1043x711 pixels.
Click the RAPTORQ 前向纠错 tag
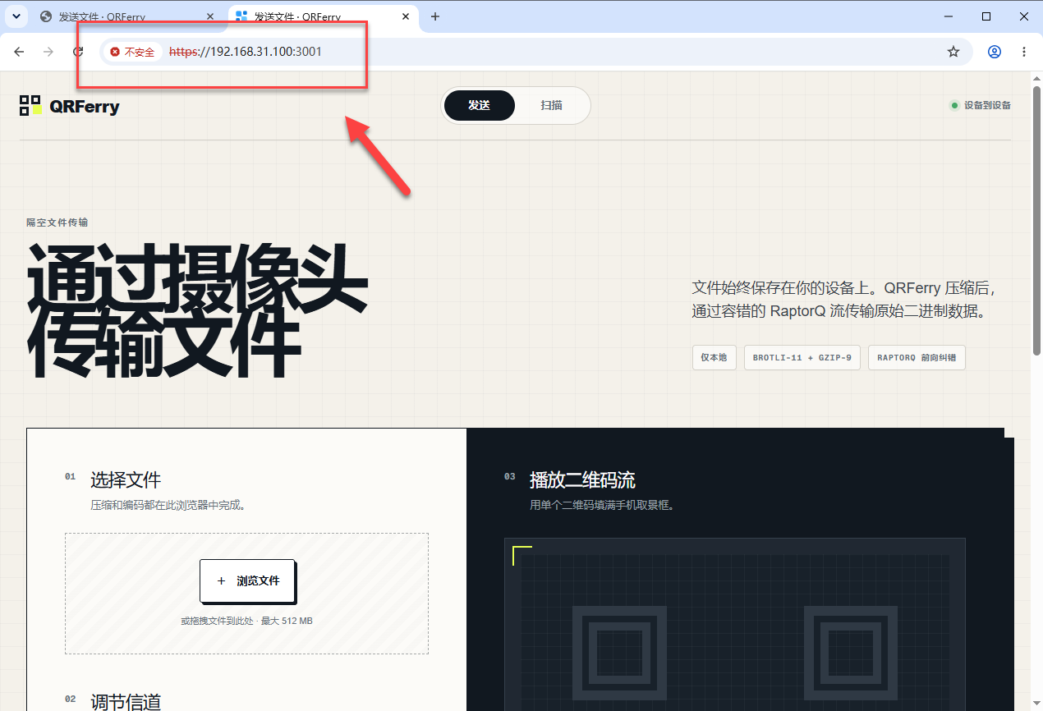point(917,358)
